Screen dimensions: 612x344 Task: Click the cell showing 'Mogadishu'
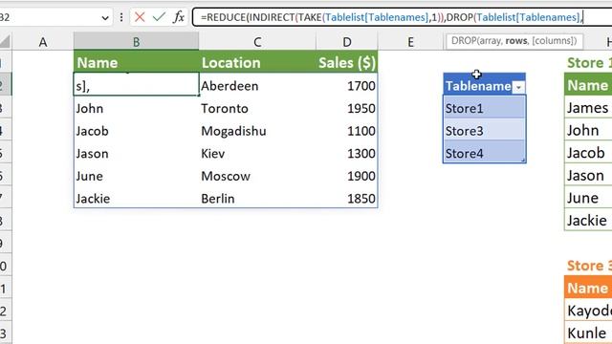(257, 131)
